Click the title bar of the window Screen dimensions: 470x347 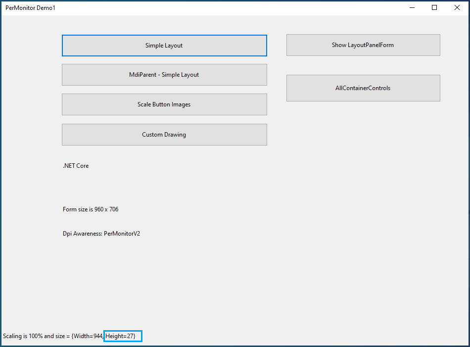[x=223, y=7]
